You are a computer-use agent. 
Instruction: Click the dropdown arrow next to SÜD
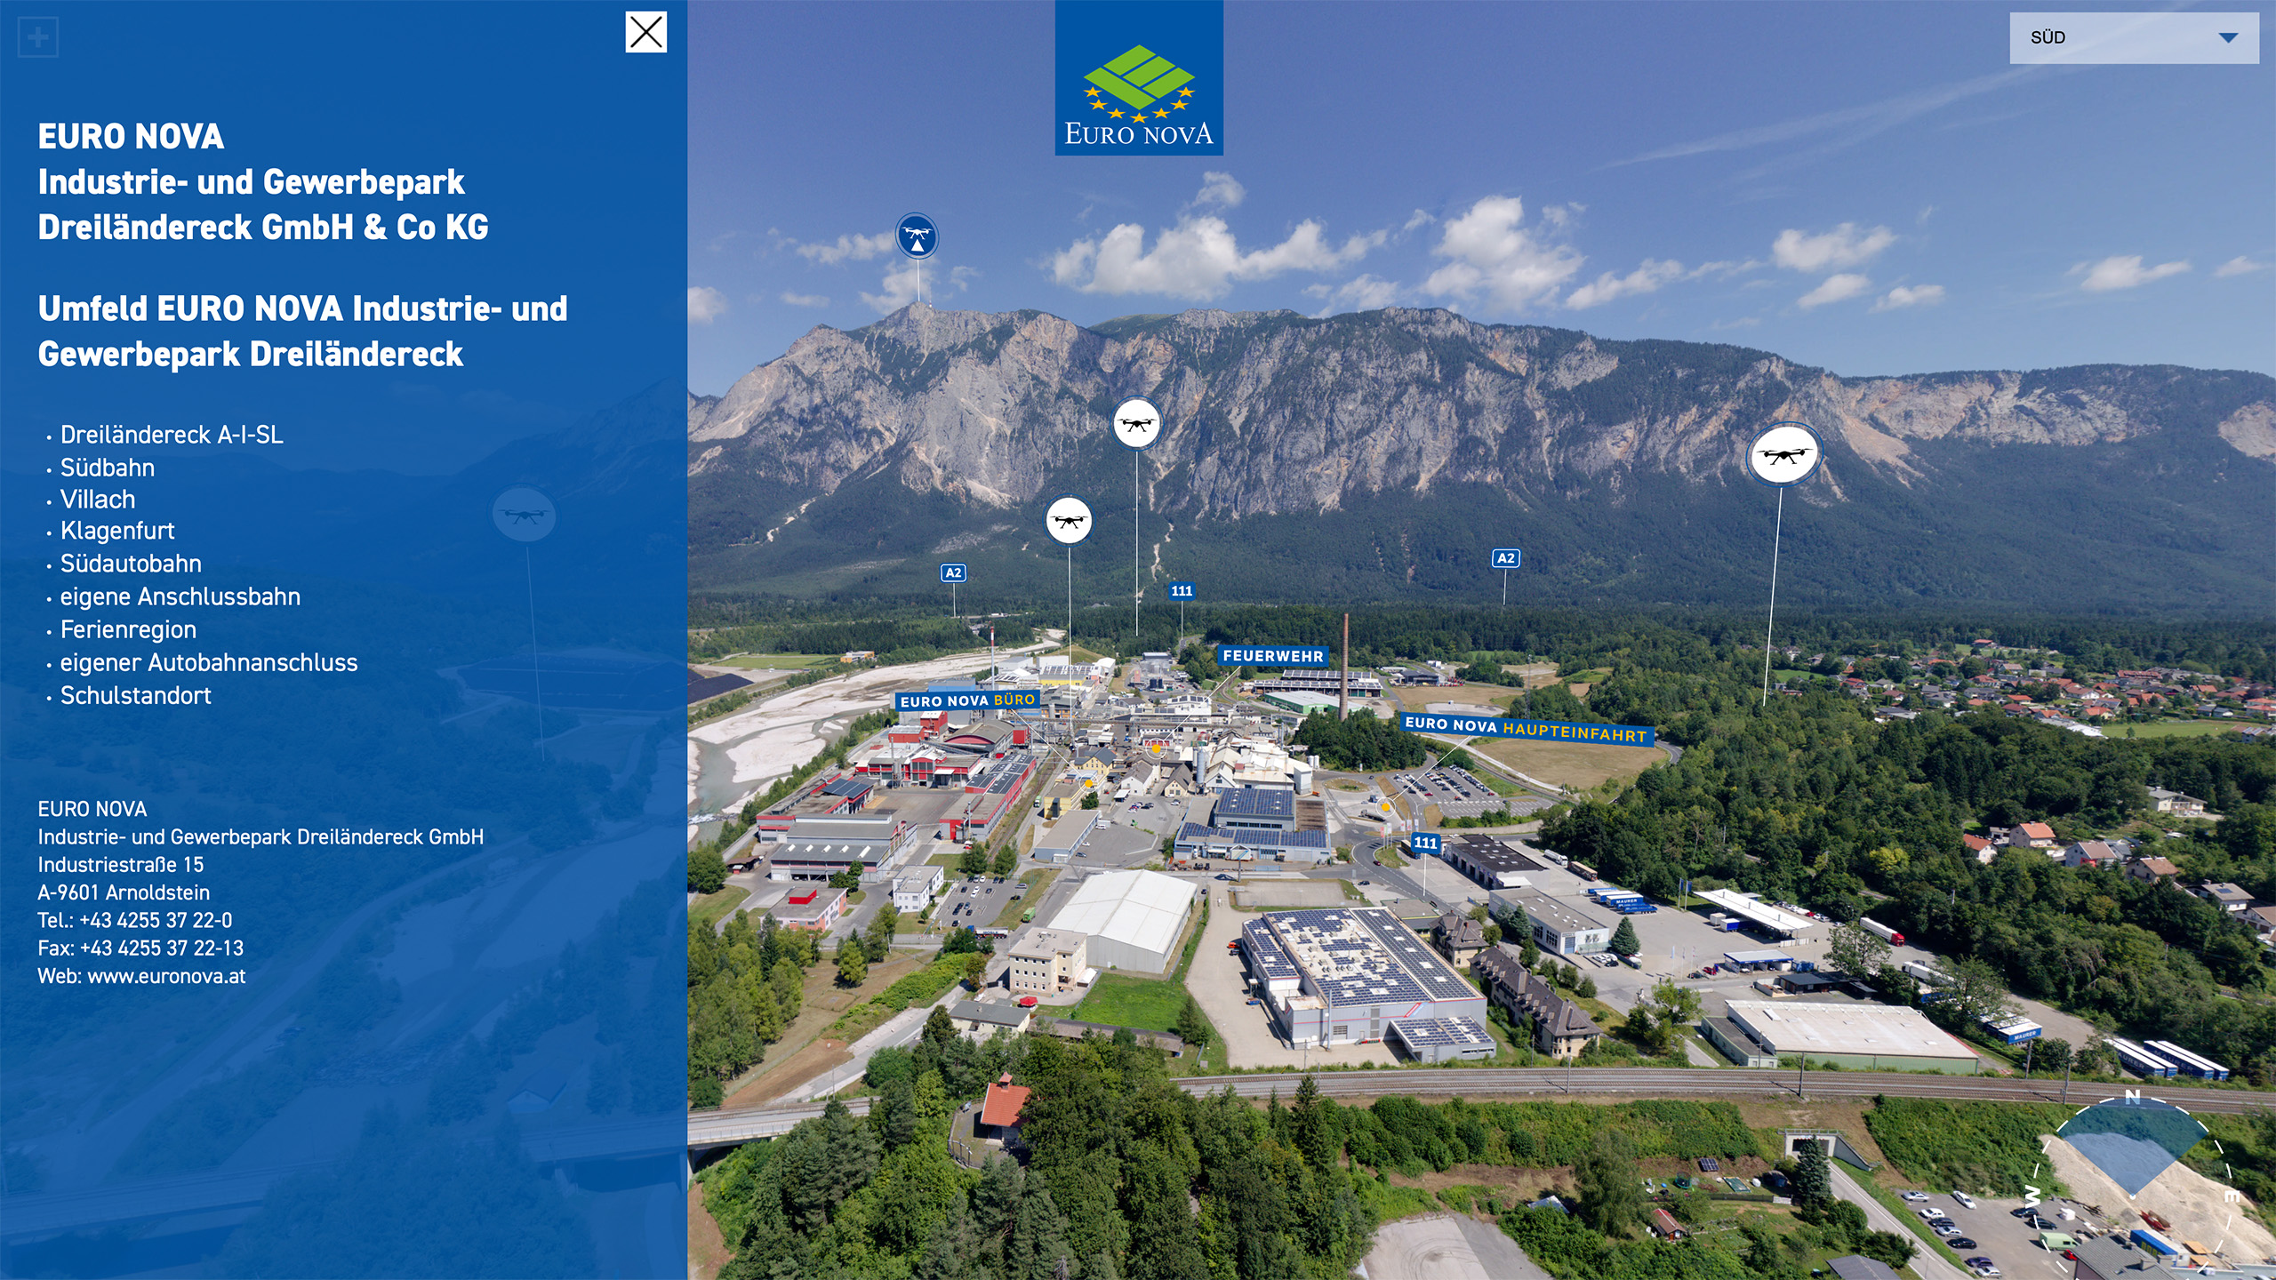click(x=2227, y=37)
